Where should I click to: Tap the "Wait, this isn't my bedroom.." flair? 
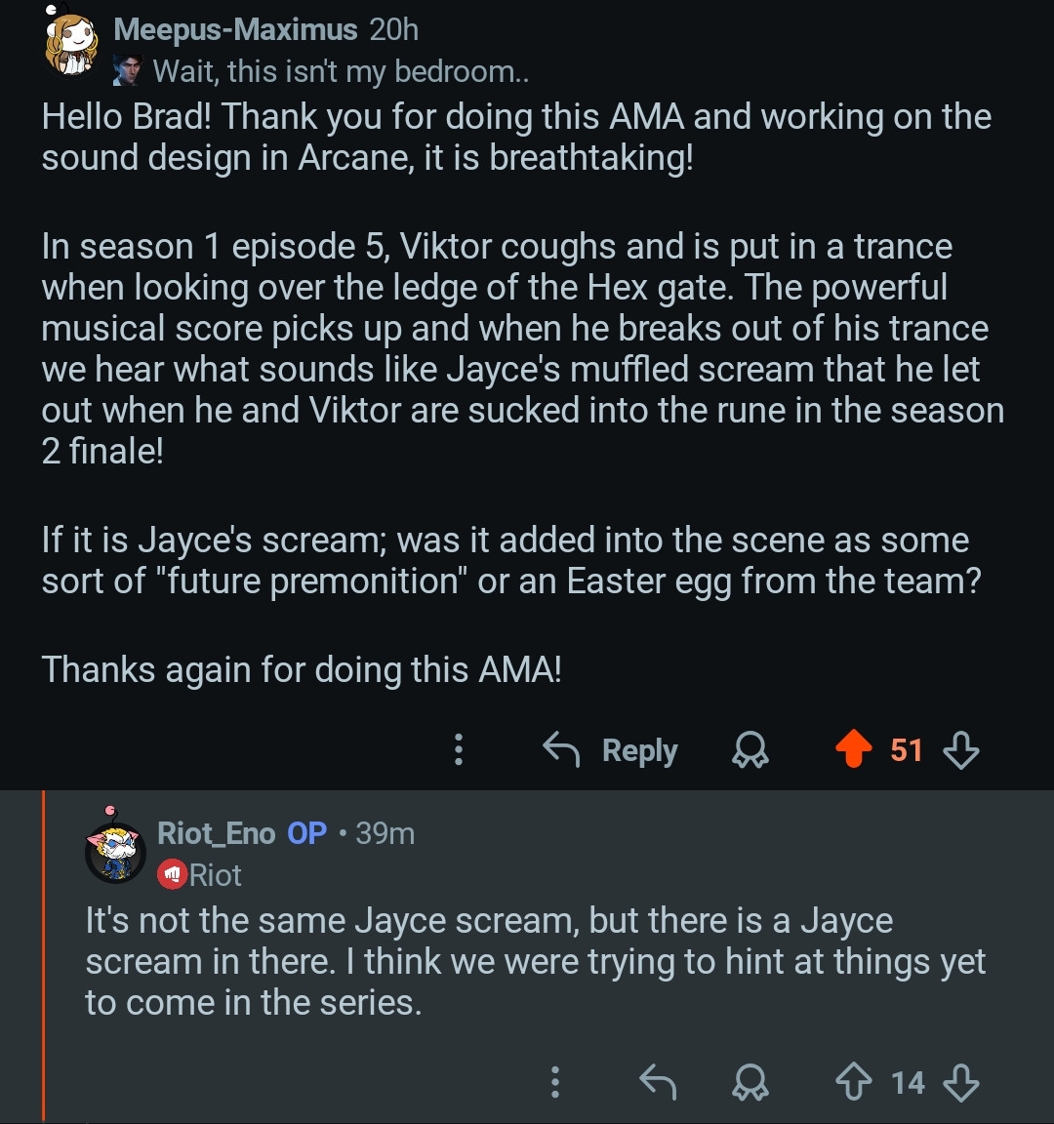[341, 71]
